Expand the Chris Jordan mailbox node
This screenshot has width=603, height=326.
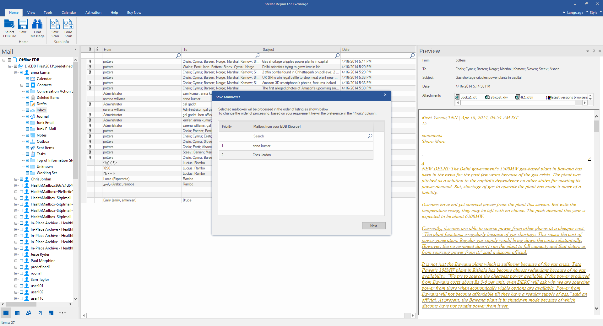[16, 179]
